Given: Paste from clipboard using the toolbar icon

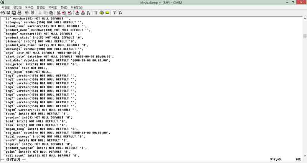Looking at the screenshot, I should (51, 13).
